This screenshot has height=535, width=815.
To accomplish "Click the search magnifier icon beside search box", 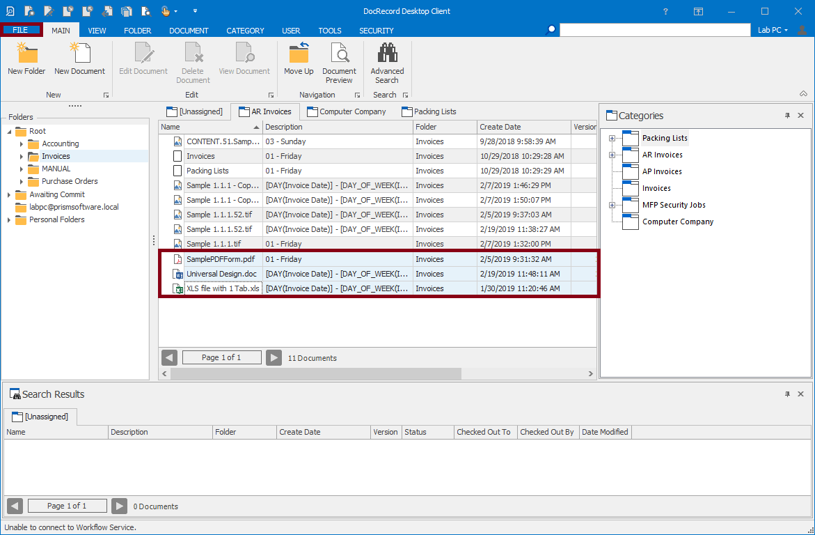I will pos(551,30).
